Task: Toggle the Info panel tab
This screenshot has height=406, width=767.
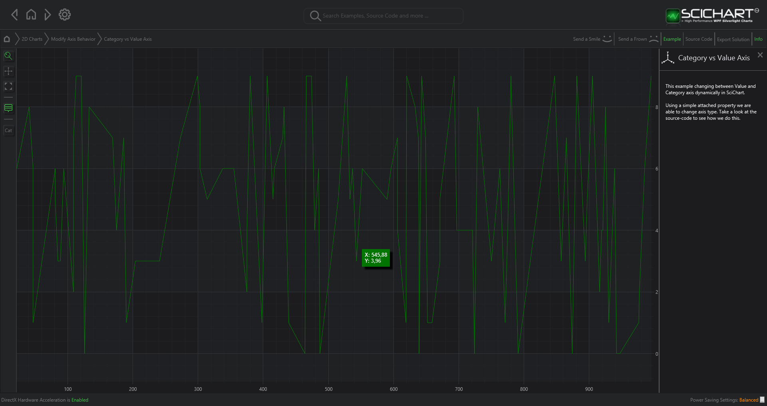Action: click(x=758, y=39)
